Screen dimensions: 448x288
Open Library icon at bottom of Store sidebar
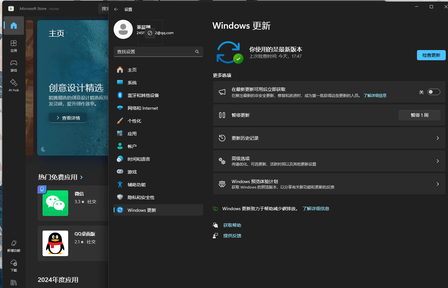[x=14, y=283]
